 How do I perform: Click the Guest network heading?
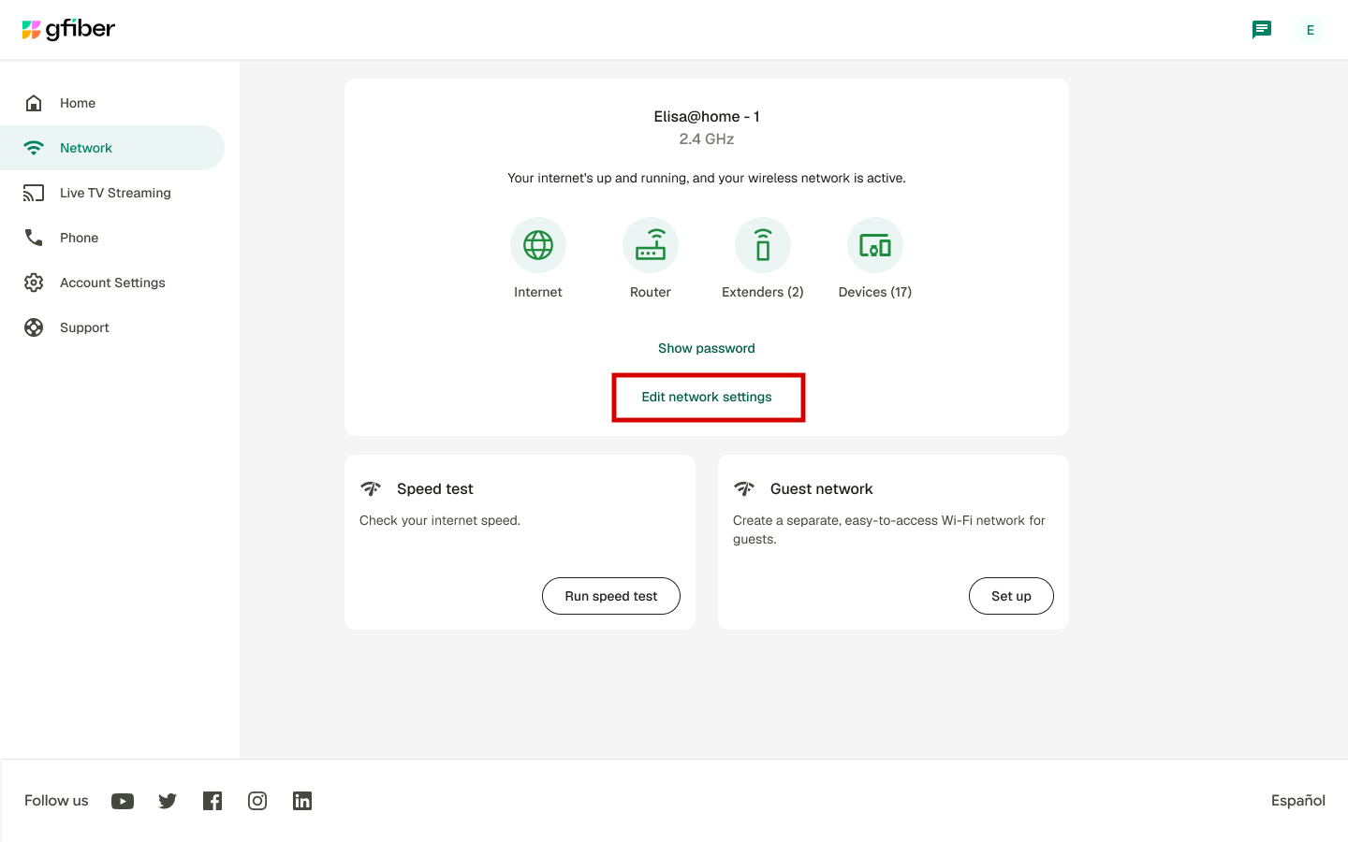click(x=821, y=488)
